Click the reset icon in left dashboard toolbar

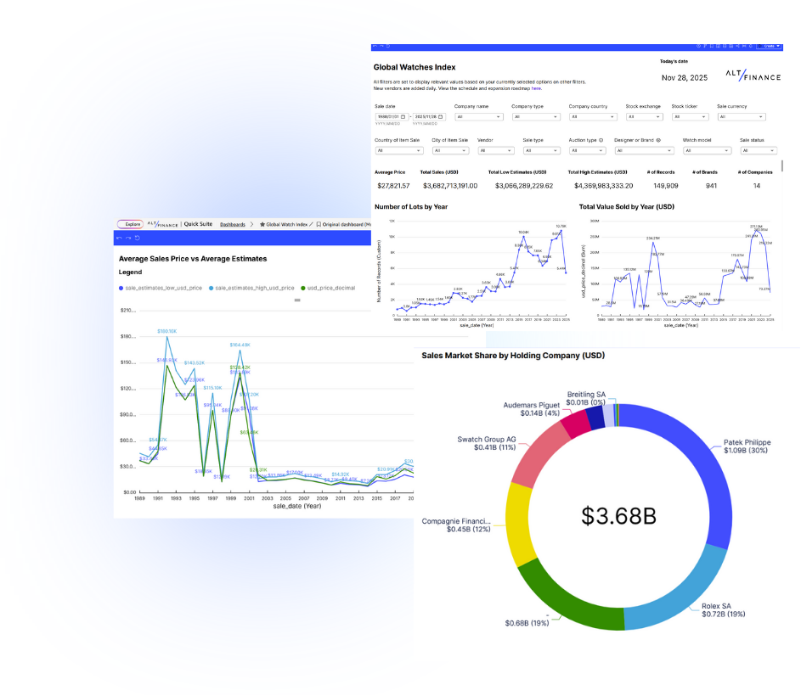pyautogui.click(x=137, y=238)
